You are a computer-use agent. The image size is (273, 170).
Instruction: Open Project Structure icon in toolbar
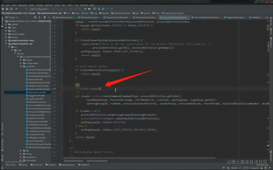tap(89, 9)
